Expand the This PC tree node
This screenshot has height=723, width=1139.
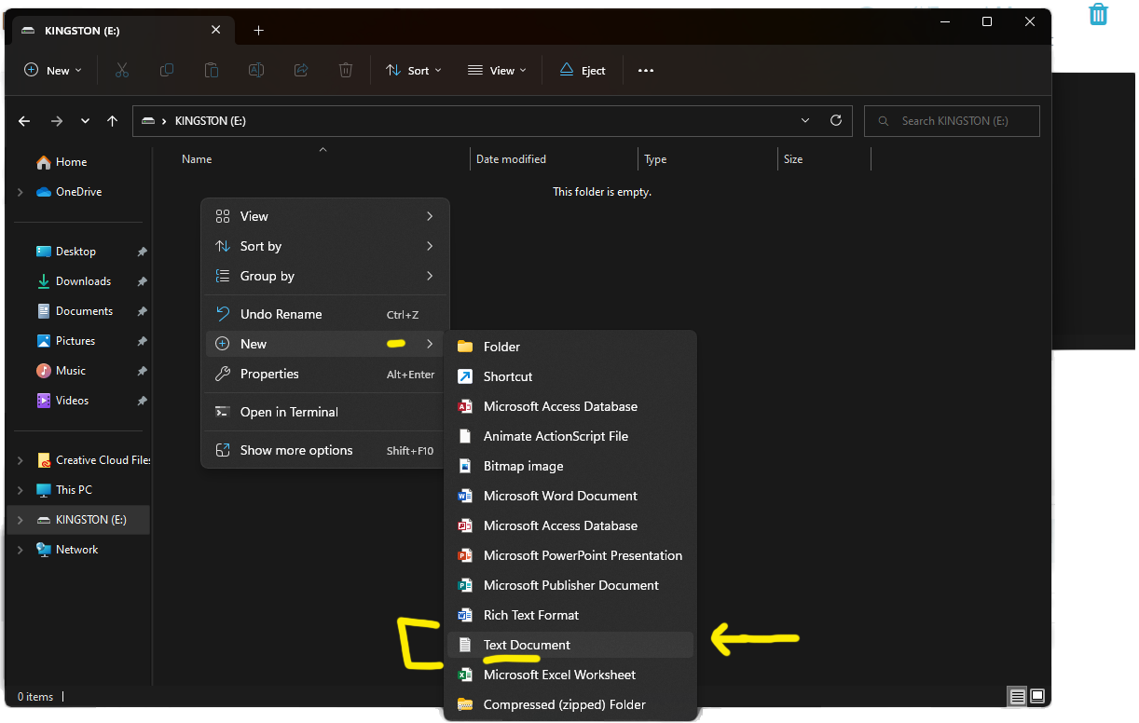(21, 490)
